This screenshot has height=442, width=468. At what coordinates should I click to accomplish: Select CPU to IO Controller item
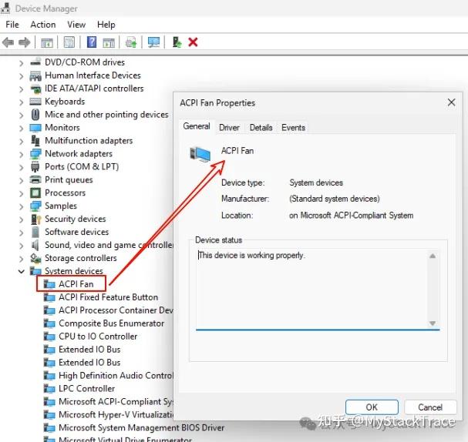tap(98, 337)
